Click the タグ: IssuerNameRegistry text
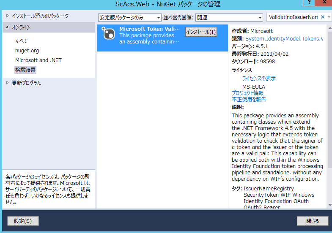332x233 pixels. point(263,188)
